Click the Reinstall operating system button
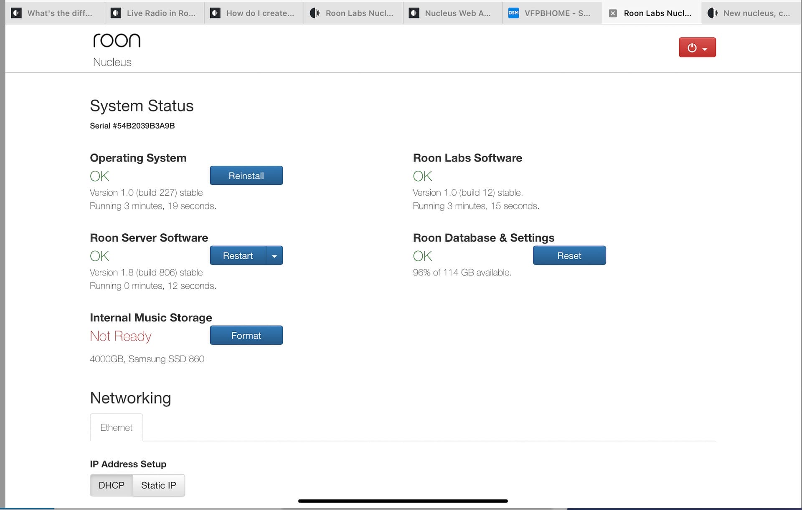Screen dimensions: 802x510 point(246,176)
